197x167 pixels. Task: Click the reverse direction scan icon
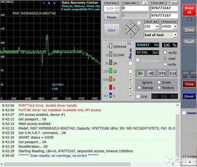[x=151, y=73]
